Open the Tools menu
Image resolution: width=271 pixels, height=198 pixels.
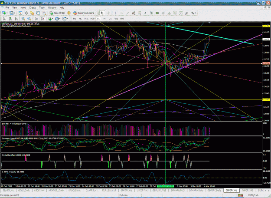pos(42,8)
